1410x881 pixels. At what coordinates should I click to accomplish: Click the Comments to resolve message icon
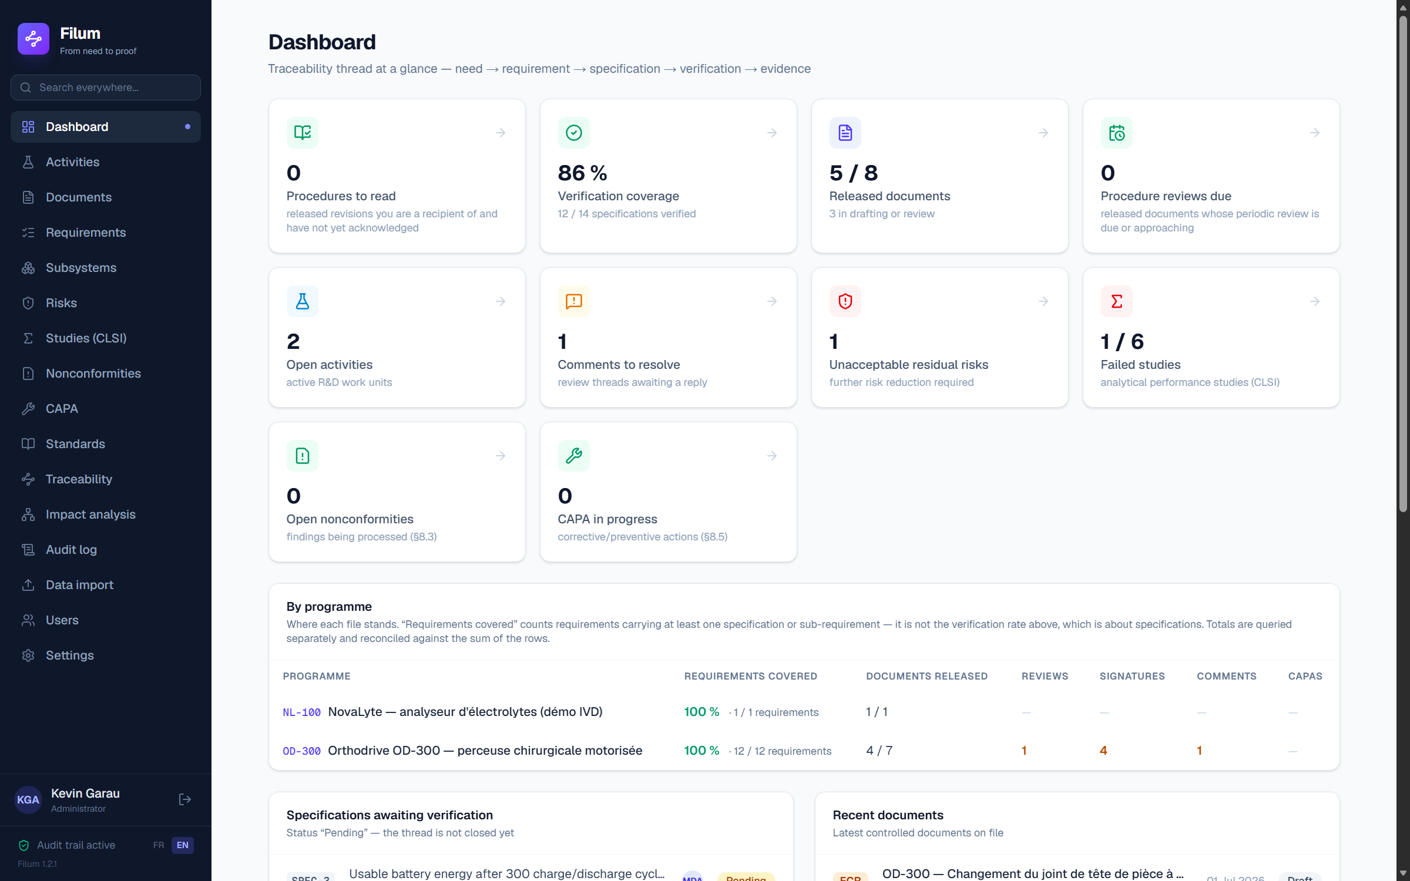click(x=574, y=301)
